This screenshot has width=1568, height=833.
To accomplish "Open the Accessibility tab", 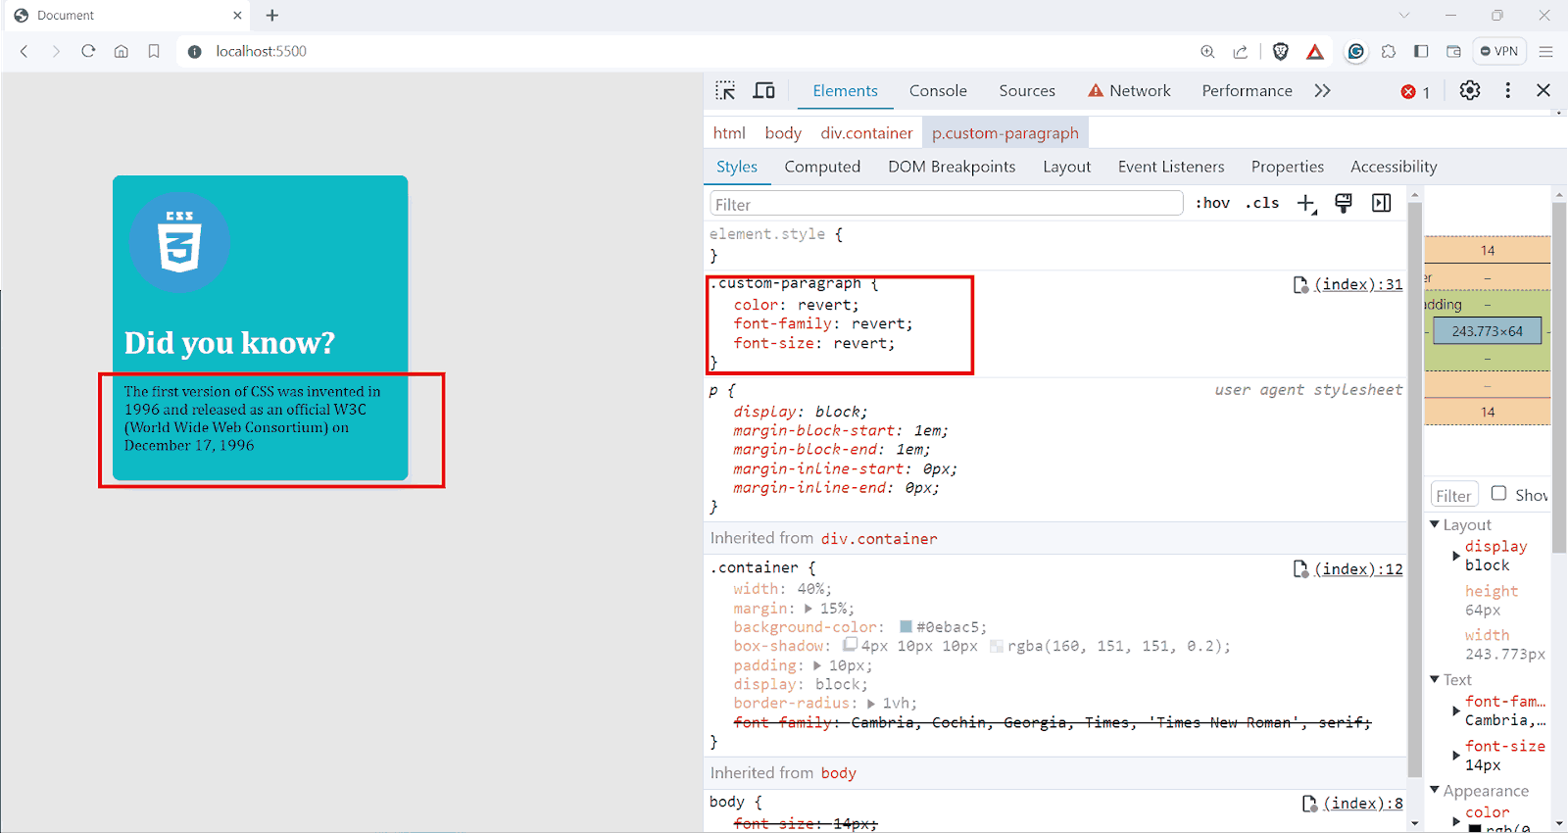I will click(1394, 167).
